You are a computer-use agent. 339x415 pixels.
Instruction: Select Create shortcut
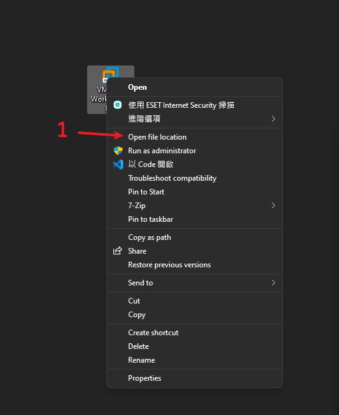(195, 332)
